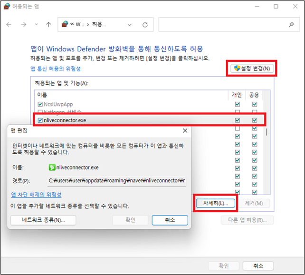Screen dimensions: 305x275
Task: Click the shield icon on 설정 변경
Action: point(237,68)
